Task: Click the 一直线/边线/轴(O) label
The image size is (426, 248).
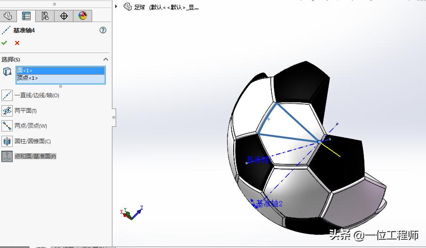Action: (x=37, y=95)
